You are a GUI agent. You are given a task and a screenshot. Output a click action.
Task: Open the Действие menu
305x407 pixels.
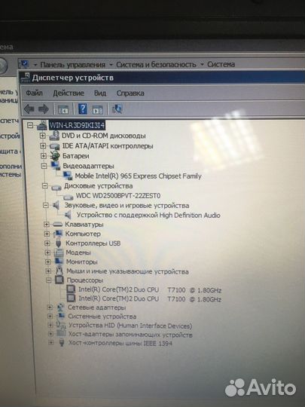pos(69,93)
